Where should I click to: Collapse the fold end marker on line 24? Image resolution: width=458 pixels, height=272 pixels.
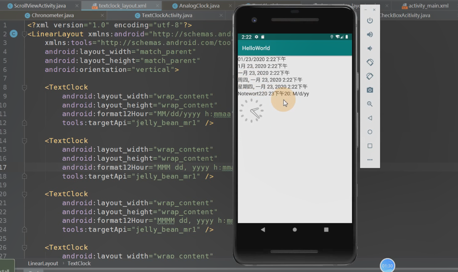point(24,229)
